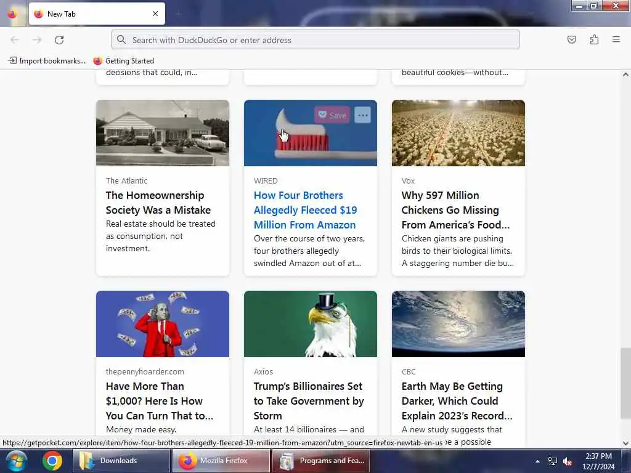
Task: Open the Windows Start button
Action: pyautogui.click(x=16, y=461)
